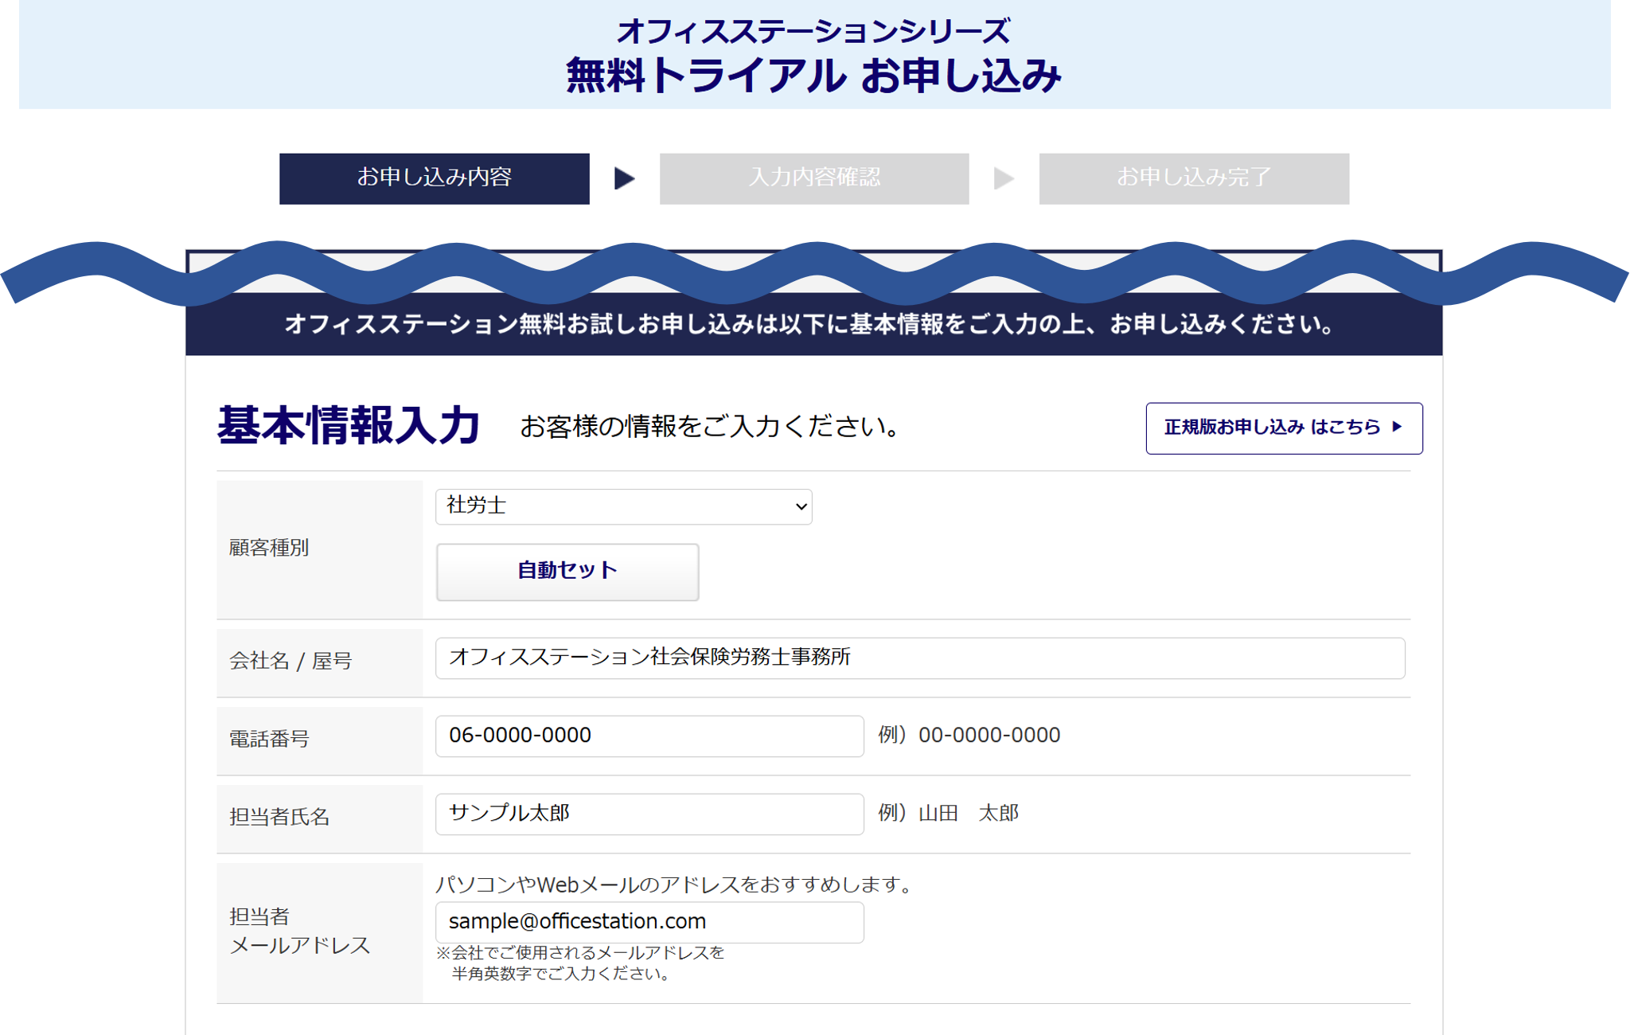Click the 電話番号 input field

649,736
